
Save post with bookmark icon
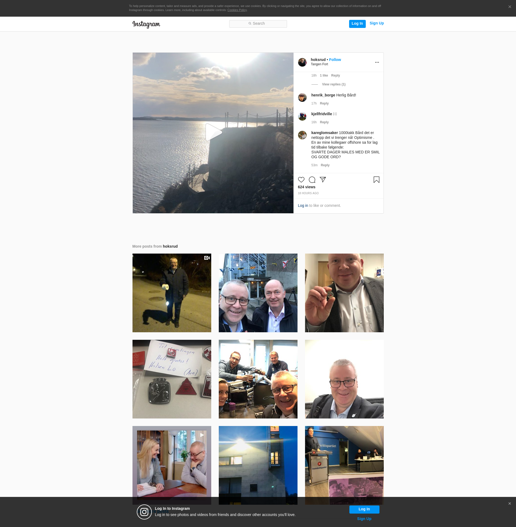click(x=376, y=180)
